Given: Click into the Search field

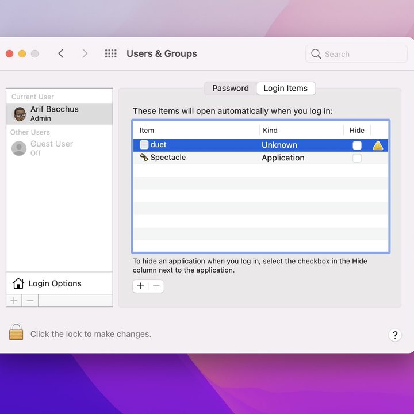Looking at the screenshot, I should [x=356, y=54].
